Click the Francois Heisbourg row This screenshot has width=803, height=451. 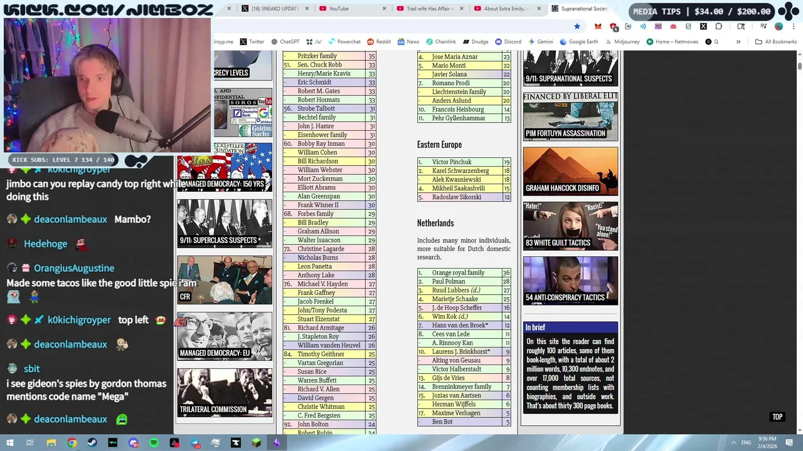pyautogui.click(x=464, y=109)
